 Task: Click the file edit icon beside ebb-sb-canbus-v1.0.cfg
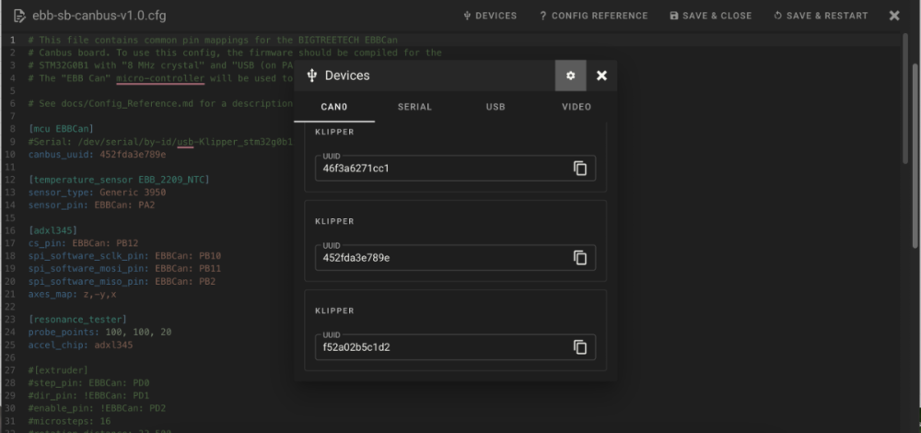19,16
